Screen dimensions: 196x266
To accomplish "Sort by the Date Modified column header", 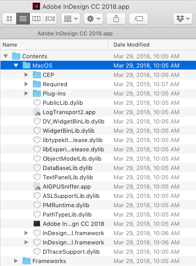I will point(152,45).
